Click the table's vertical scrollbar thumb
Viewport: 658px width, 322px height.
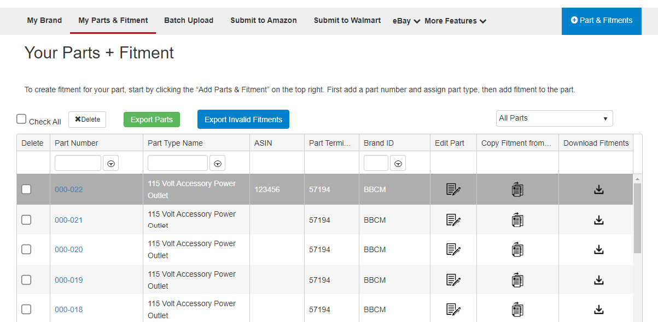(x=637, y=218)
